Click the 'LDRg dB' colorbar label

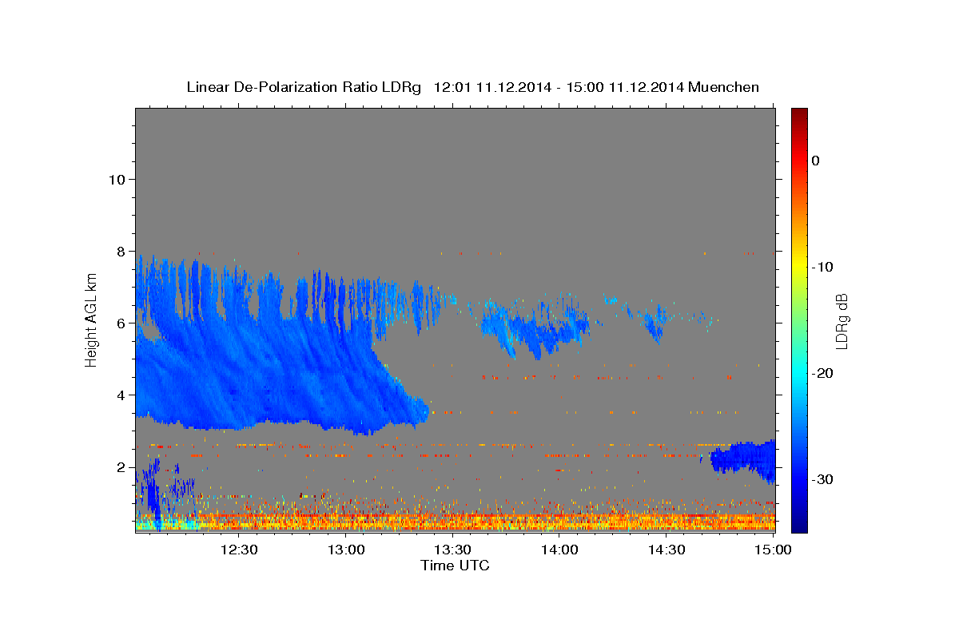click(x=841, y=321)
